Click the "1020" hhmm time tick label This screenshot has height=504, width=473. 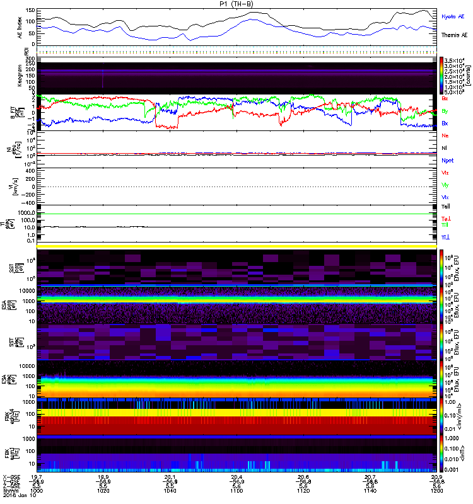[x=103, y=491]
